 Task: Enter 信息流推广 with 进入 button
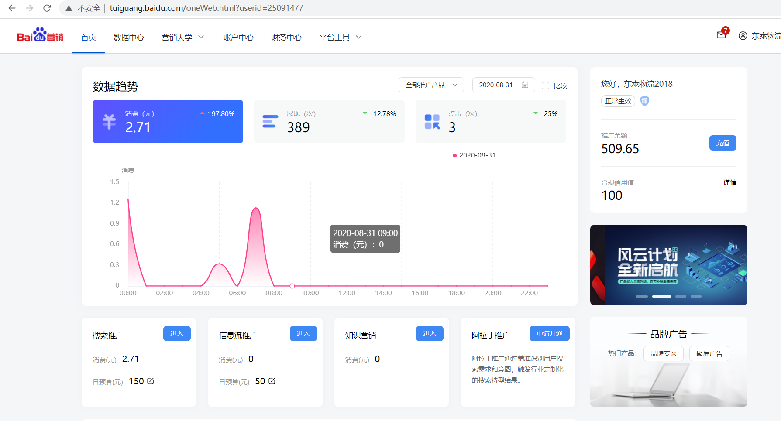(303, 333)
